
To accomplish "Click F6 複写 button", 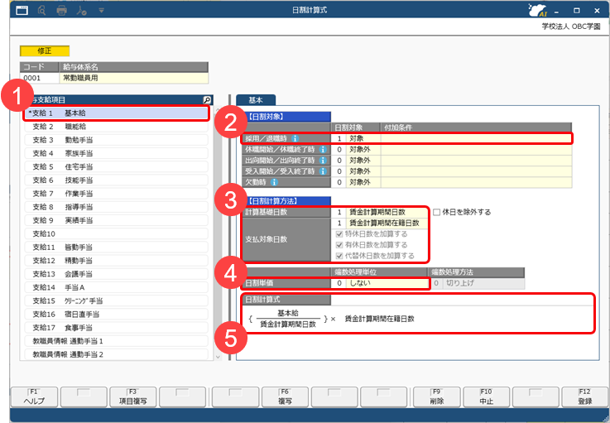I will coord(285,397).
